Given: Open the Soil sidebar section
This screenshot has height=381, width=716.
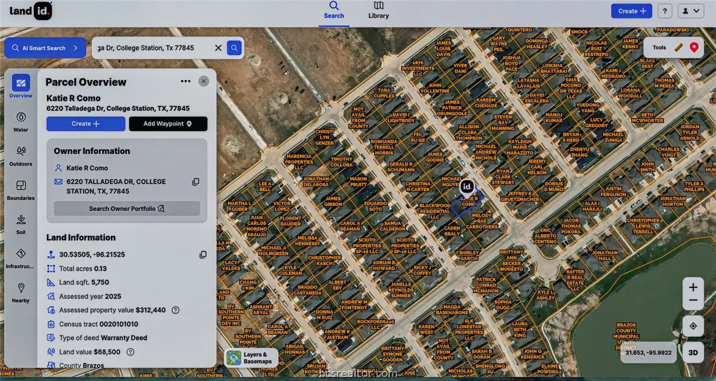Looking at the screenshot, I should point(21,224).
